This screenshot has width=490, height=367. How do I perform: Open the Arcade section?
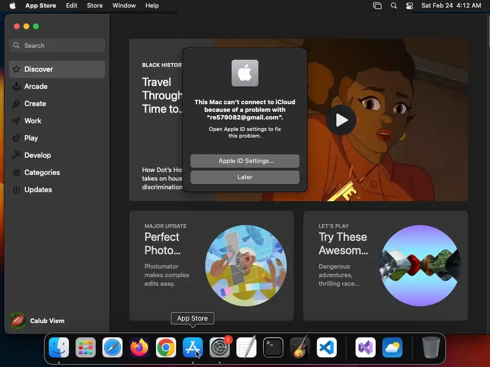coord(57,86)
